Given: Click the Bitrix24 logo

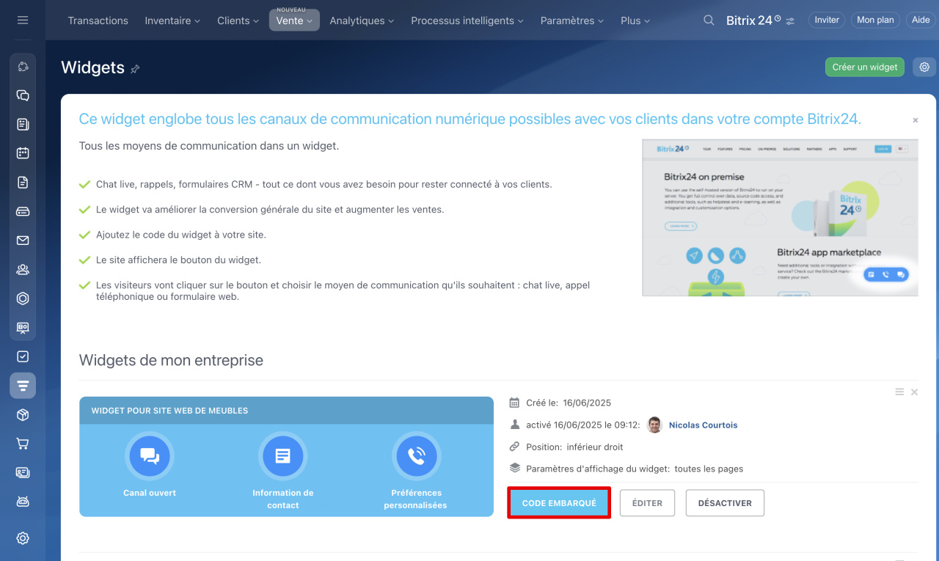Looking at the screenshot, I should [753, 21].
